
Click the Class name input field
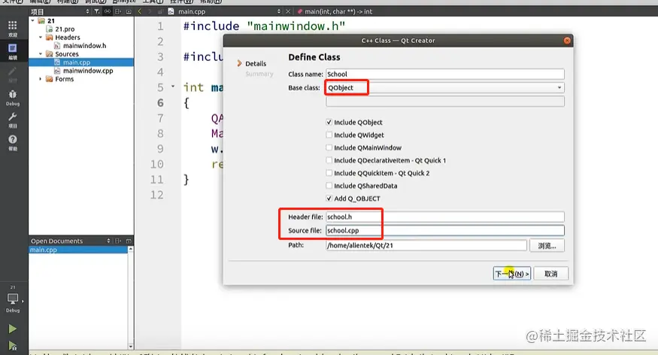(x=445, y=74)
